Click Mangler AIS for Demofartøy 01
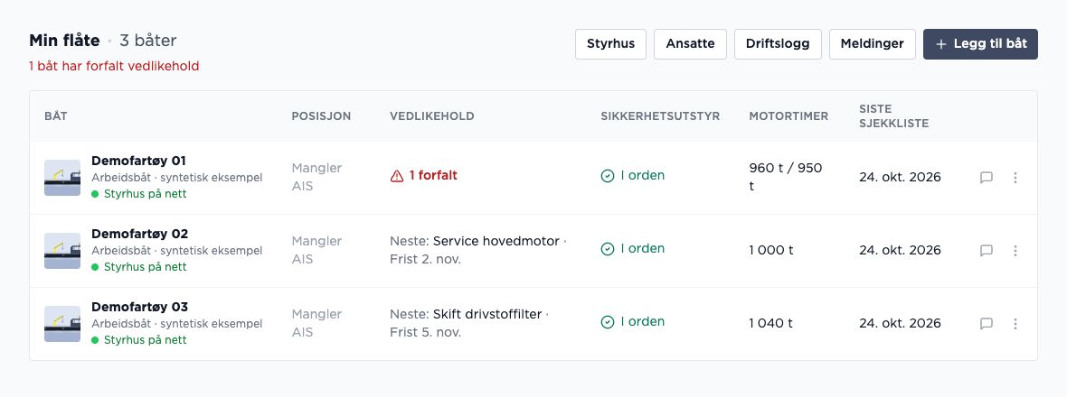1067x397 pixels. pos(317,177)
